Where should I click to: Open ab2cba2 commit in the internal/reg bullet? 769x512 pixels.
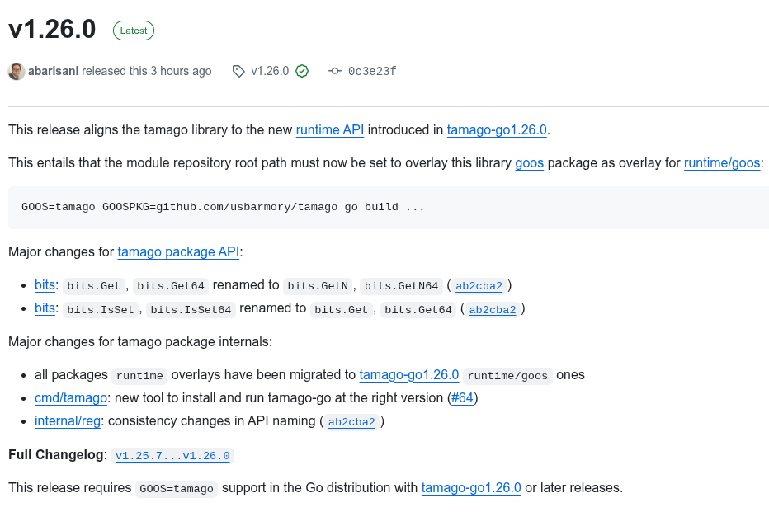point(351,422)
